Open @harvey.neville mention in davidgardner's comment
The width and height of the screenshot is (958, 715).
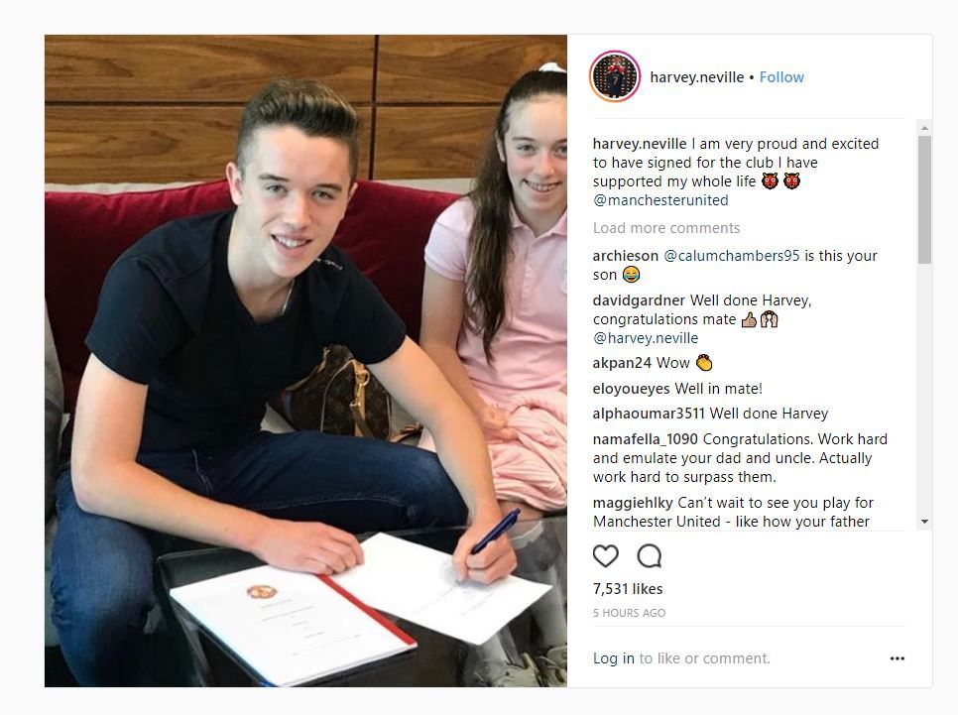(x=646, y=338)
